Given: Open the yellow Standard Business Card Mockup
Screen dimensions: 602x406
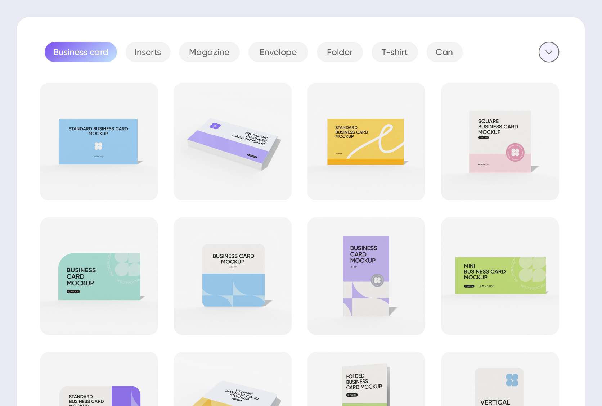Looking at the screenshot, I should [366, 141].
